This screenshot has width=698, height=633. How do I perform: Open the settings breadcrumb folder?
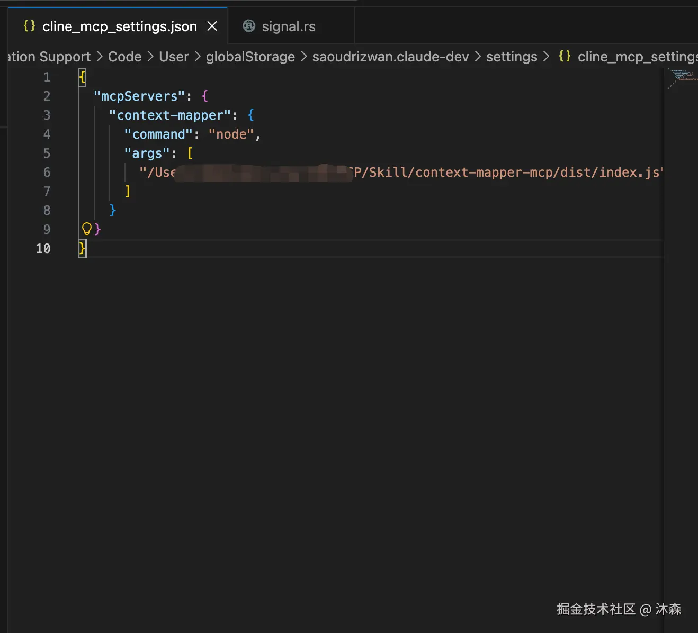pyautogui.click(x=511, y=57)
